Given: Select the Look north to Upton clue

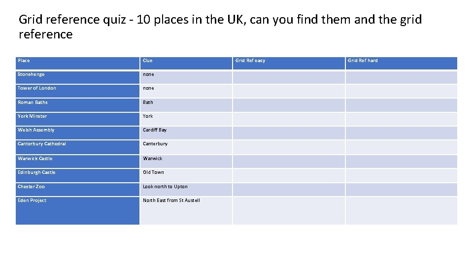Looking at the screenshot, I should point(165,187).
